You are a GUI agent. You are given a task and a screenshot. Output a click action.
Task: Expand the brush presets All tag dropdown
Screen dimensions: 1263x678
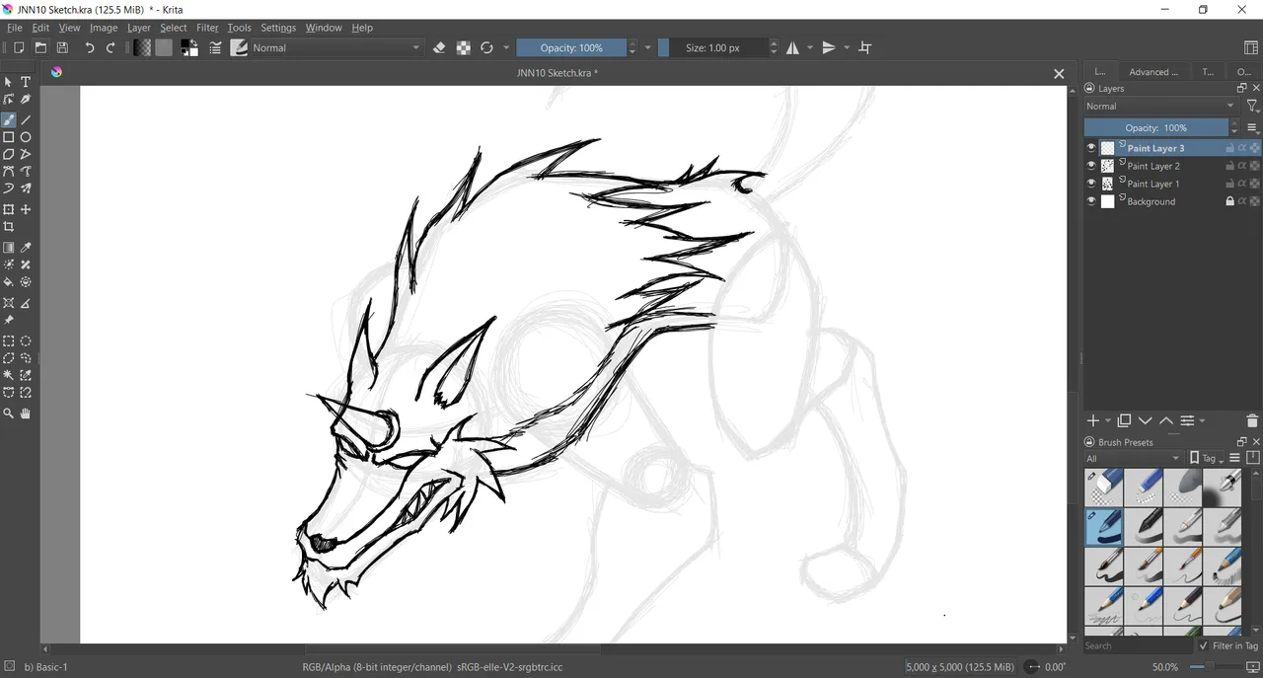click(1133, 458)
